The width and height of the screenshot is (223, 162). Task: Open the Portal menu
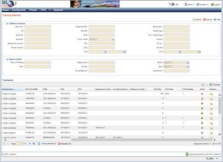coord(33,10)
